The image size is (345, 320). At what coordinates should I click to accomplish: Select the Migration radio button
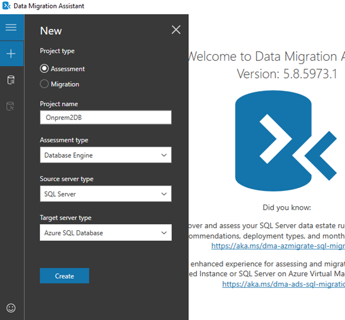(44, 84)
